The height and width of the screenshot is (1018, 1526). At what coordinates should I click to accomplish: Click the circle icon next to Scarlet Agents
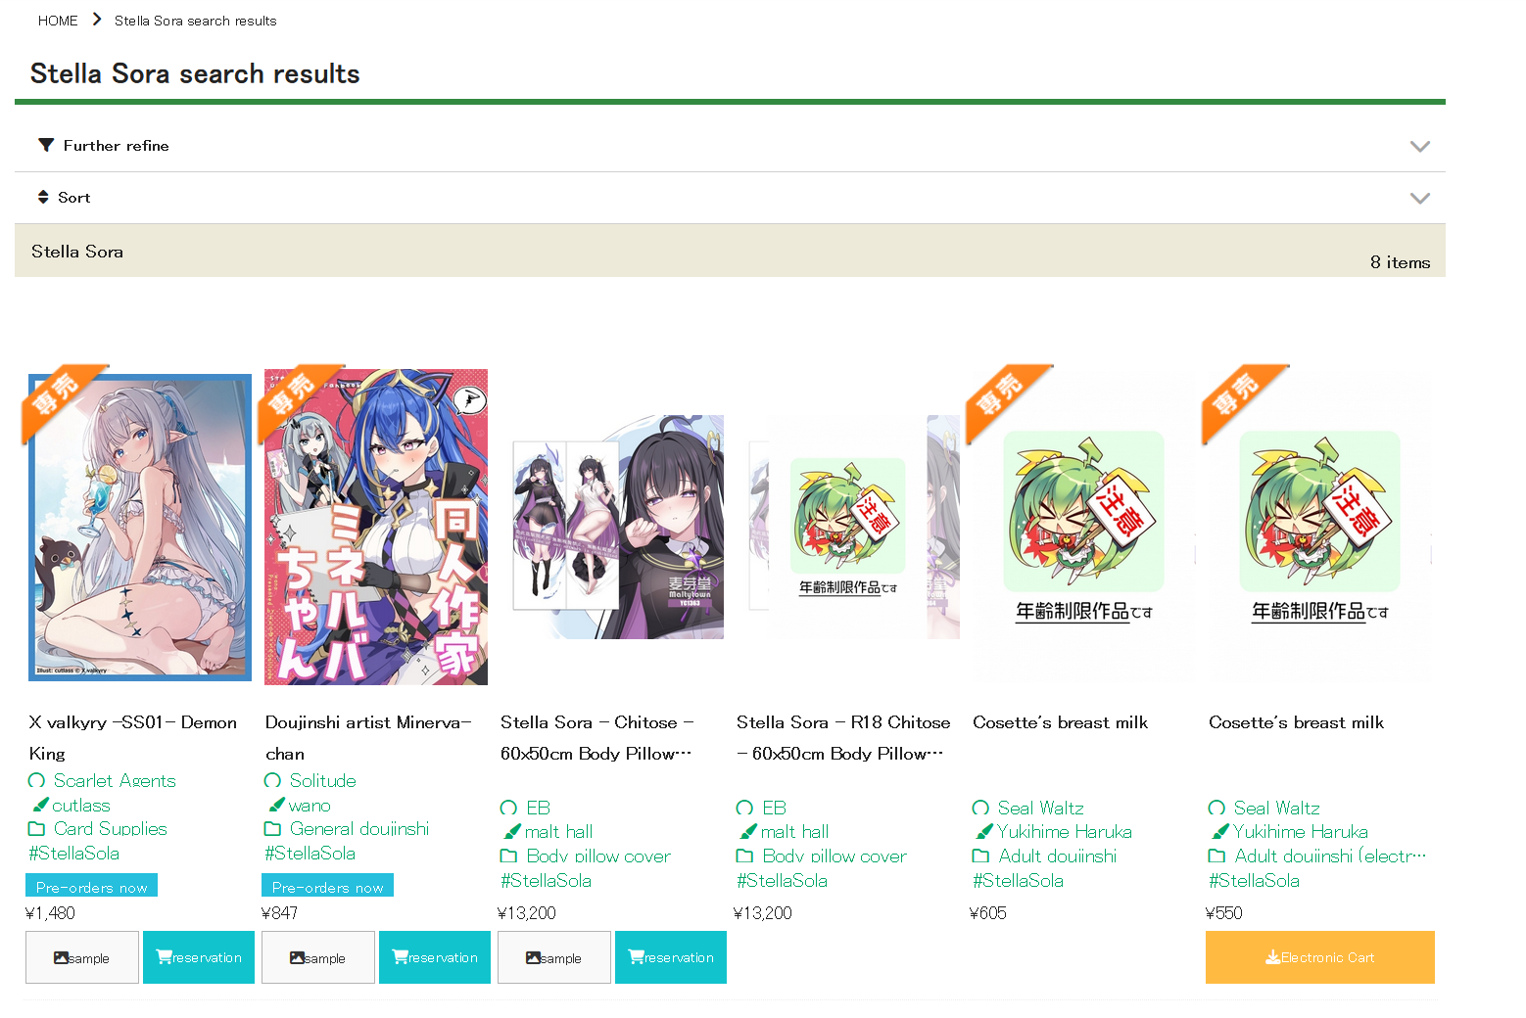(x=36, y=780)
